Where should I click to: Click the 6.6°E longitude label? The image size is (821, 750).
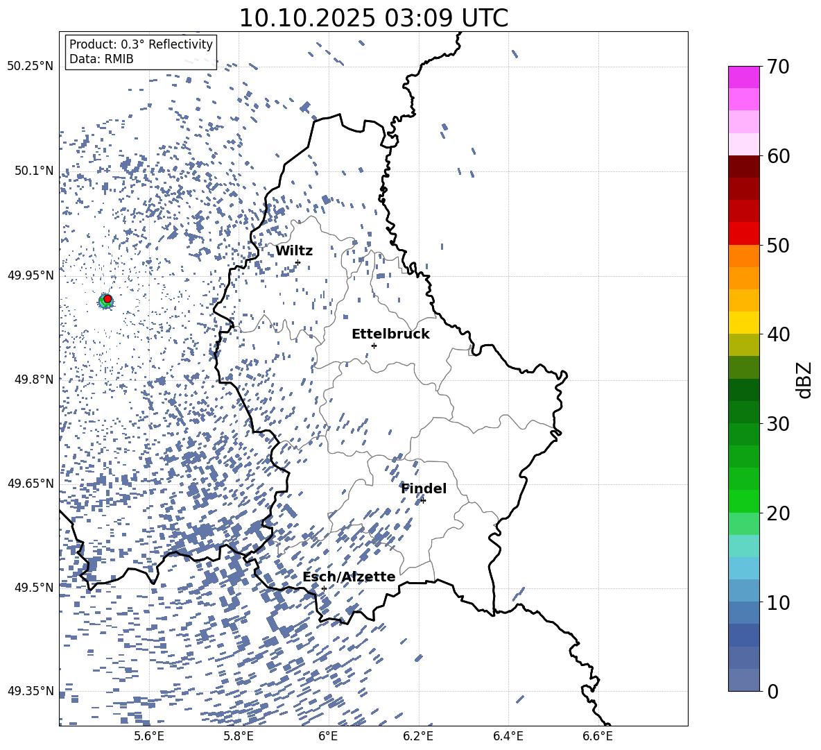coord(598,736)
